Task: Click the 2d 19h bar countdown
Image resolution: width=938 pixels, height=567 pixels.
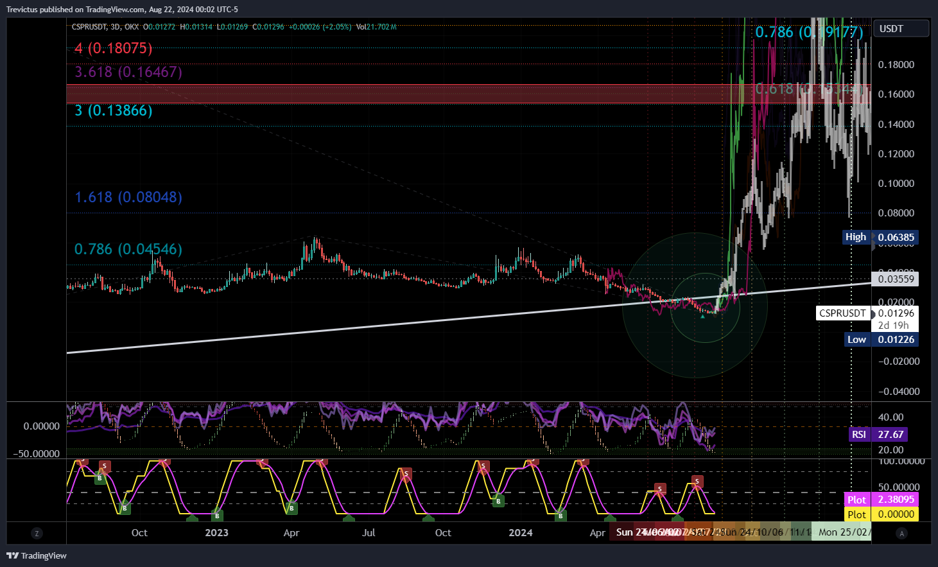Action: tap(893, 326)
